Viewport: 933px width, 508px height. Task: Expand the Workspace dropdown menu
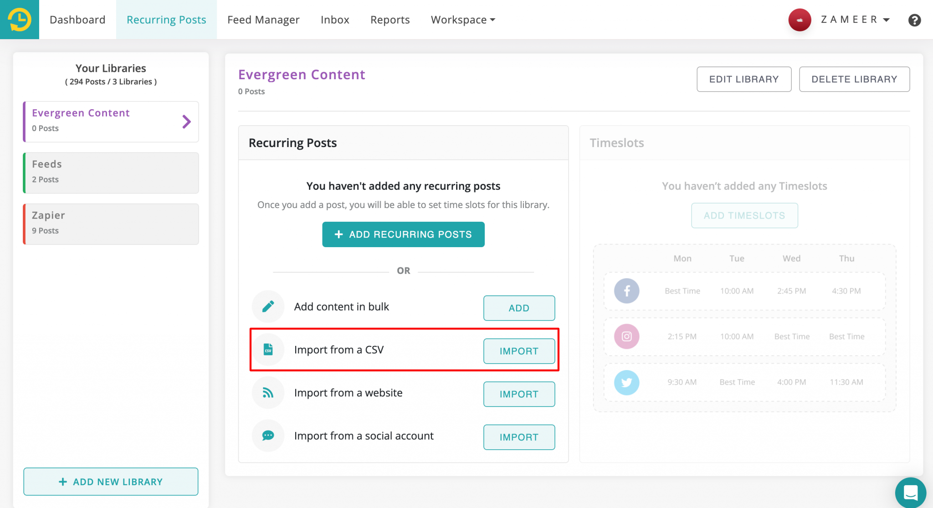[463, 20]
